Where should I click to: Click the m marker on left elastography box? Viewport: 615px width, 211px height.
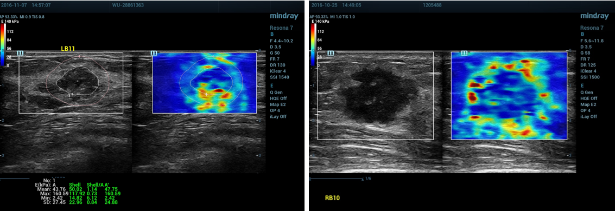(x=154, y=52)
